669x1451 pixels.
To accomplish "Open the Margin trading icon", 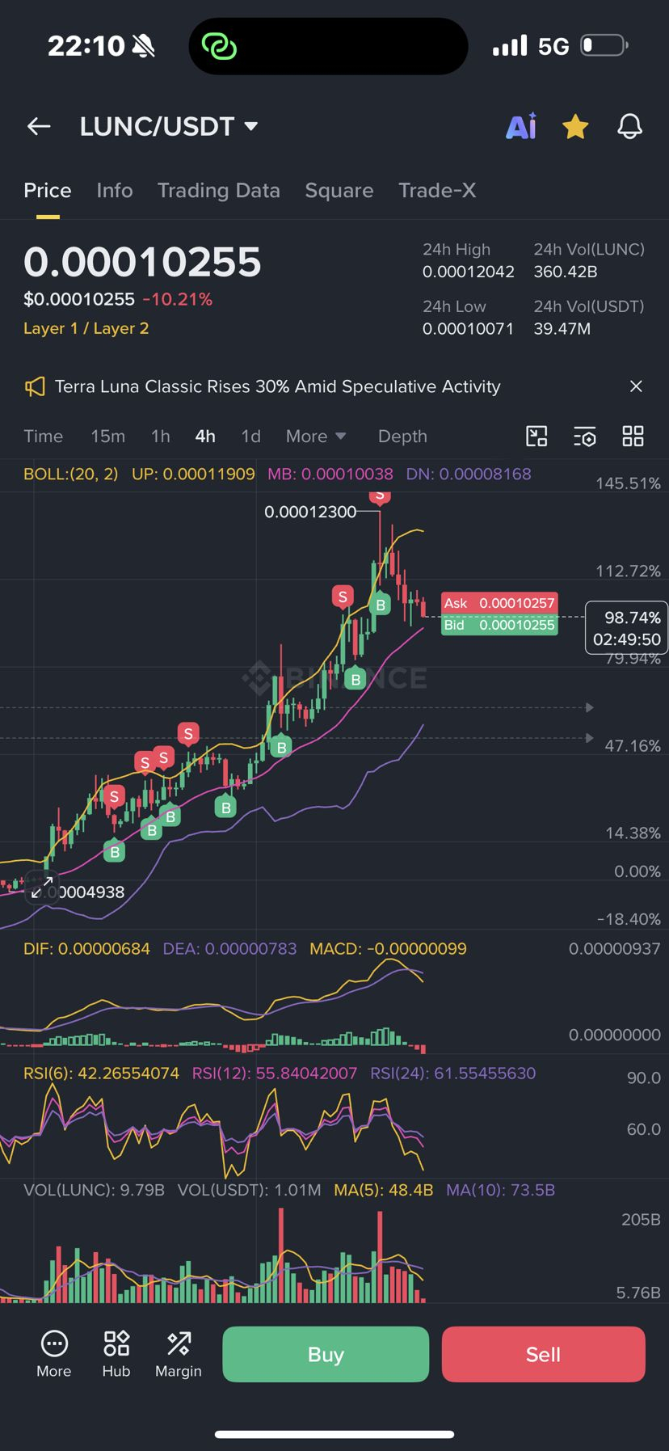I will point(179,1354).
